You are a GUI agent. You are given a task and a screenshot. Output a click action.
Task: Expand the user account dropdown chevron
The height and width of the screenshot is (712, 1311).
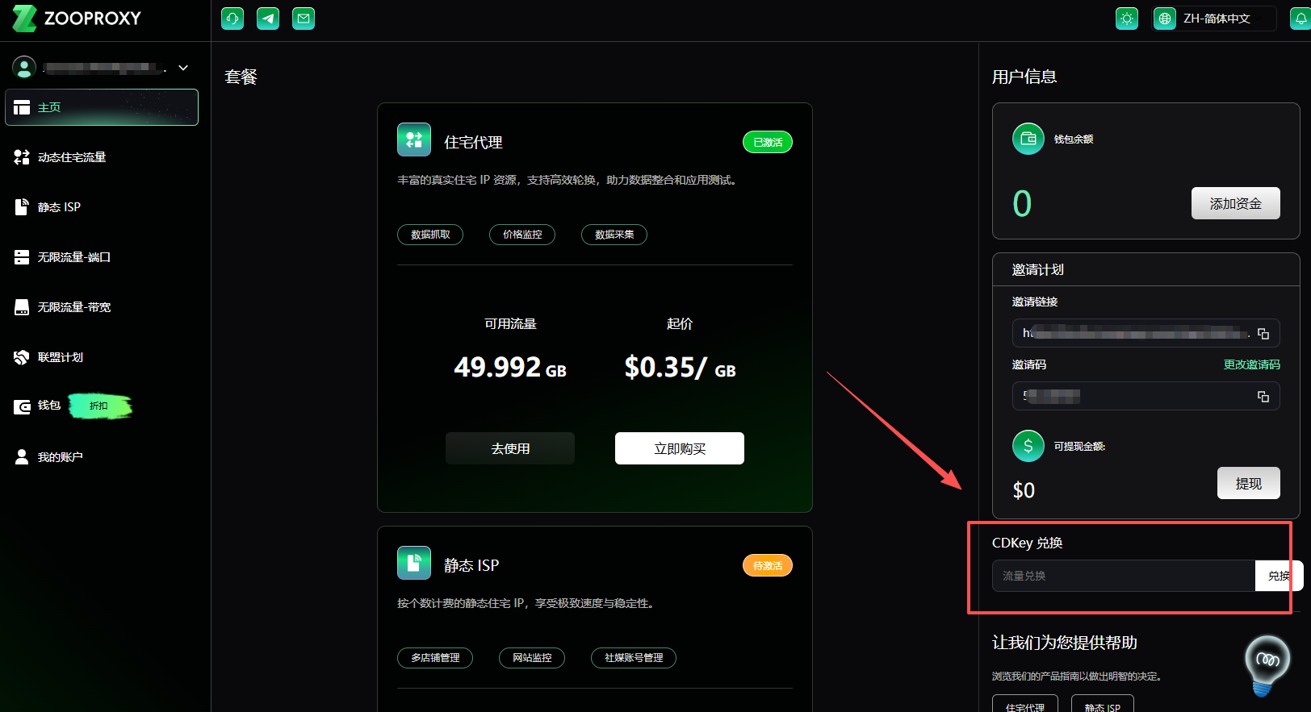[x=183, y=68]
